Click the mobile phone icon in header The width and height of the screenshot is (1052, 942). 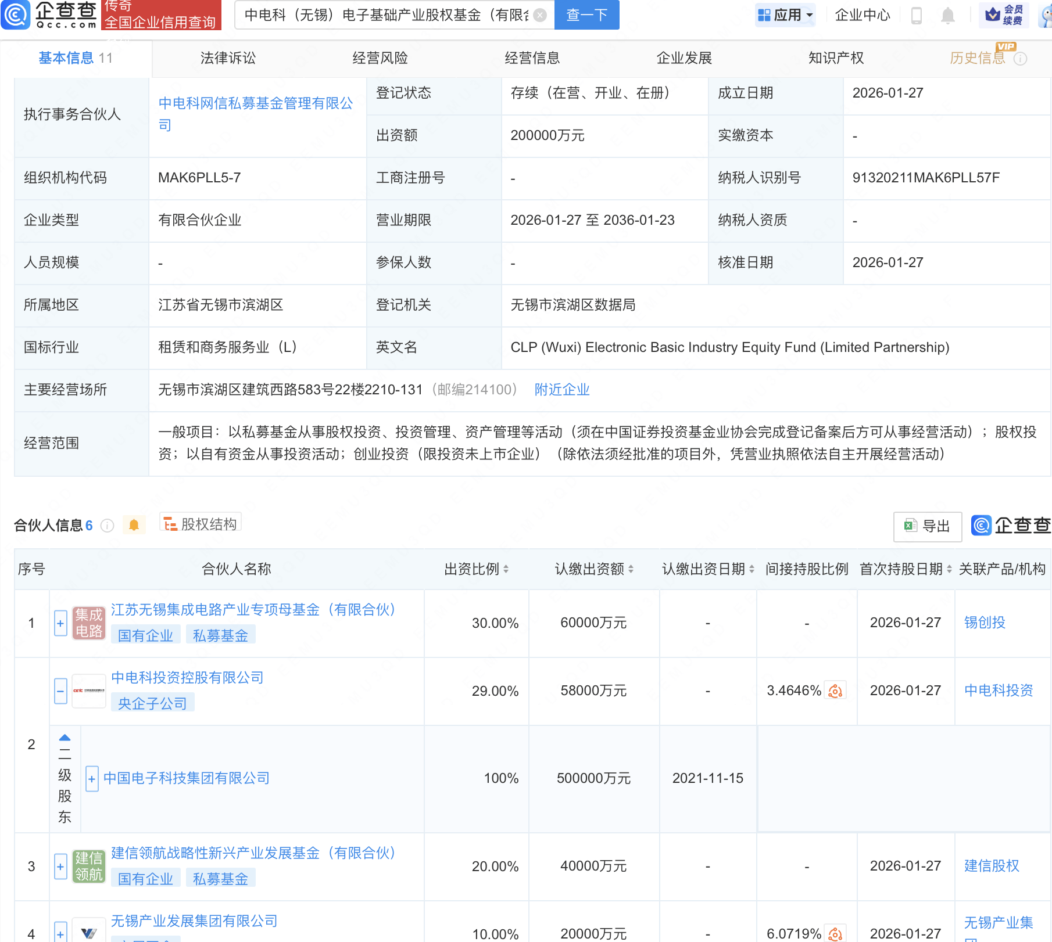coord(917,16)
